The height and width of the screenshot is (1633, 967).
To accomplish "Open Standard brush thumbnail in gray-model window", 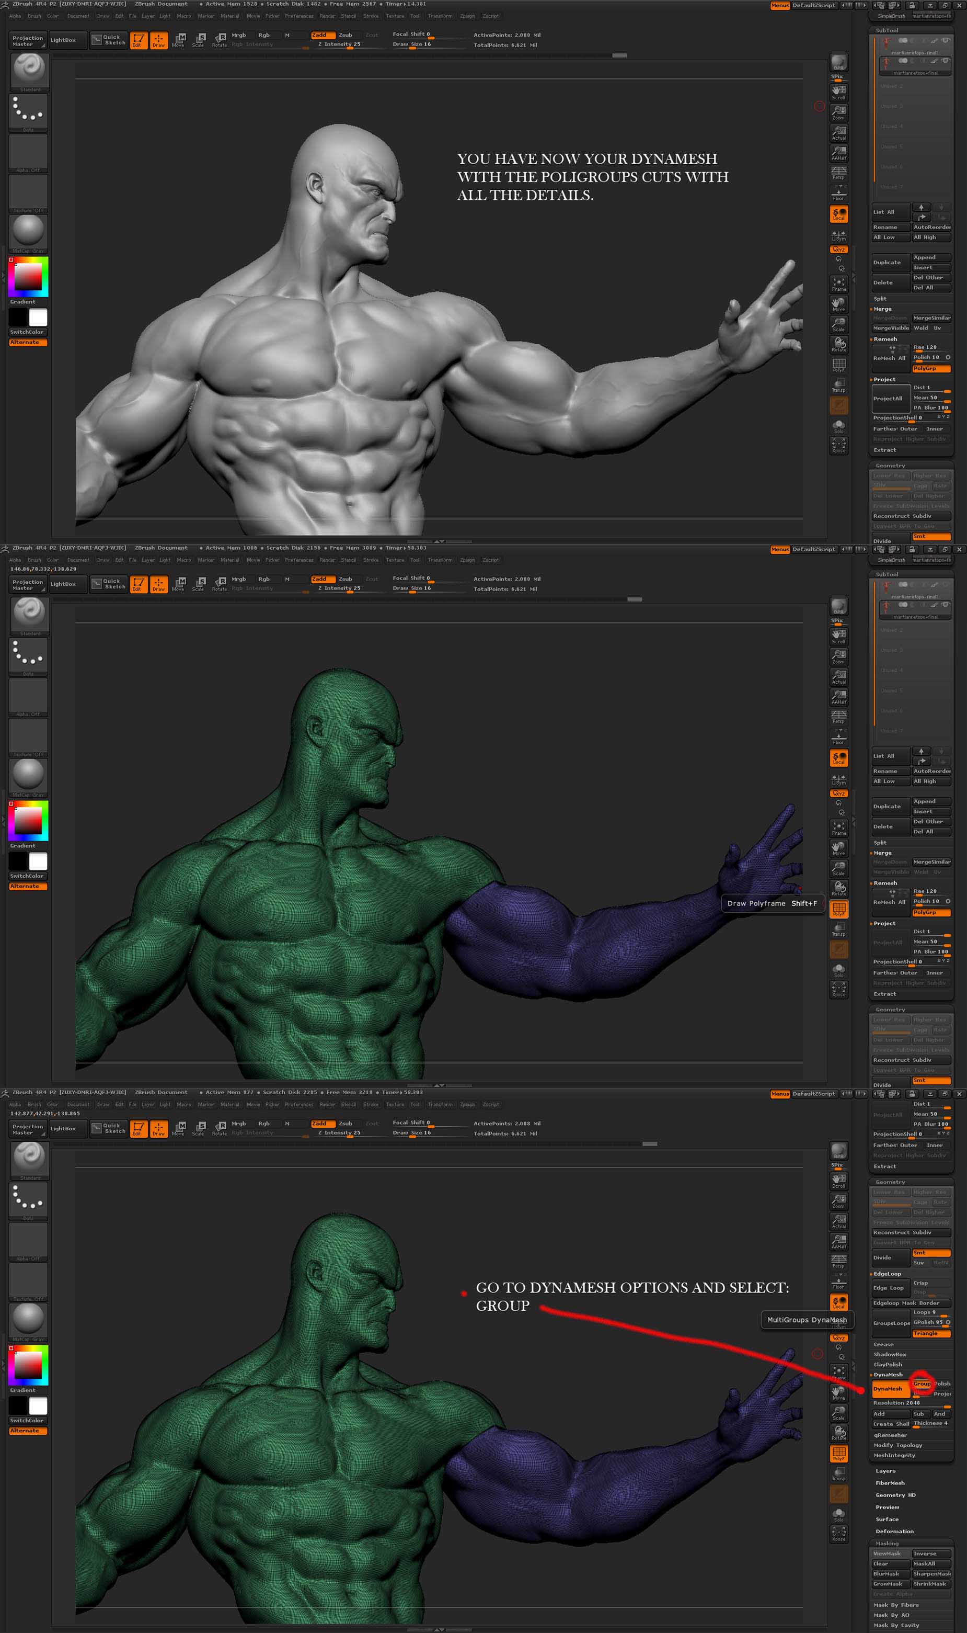I will pos(29,72).
